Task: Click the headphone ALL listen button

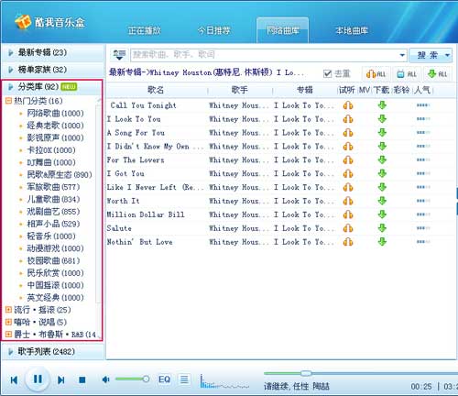Action: point(376,73)
